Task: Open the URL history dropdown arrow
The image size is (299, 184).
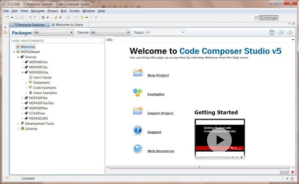Action: coord(293,40)
